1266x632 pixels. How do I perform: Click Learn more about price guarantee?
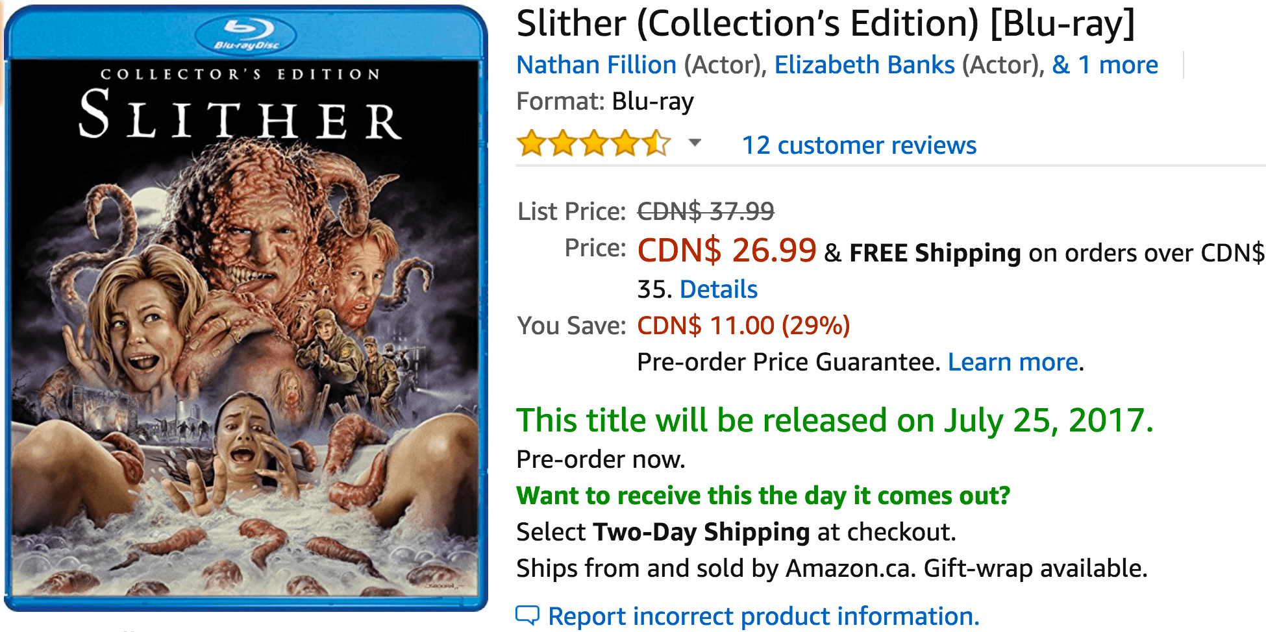(1013, 362)
